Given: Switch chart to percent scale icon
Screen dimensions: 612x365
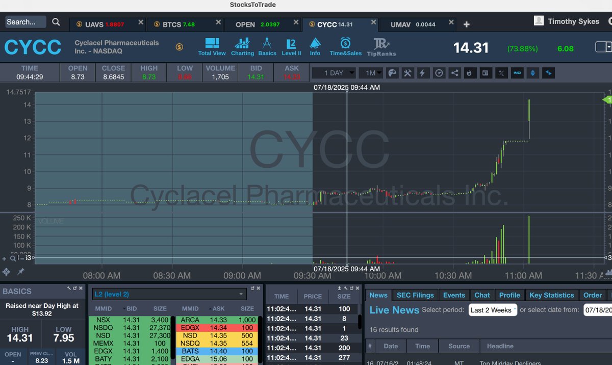Looking at the screenshot, I should click(501, 73).
